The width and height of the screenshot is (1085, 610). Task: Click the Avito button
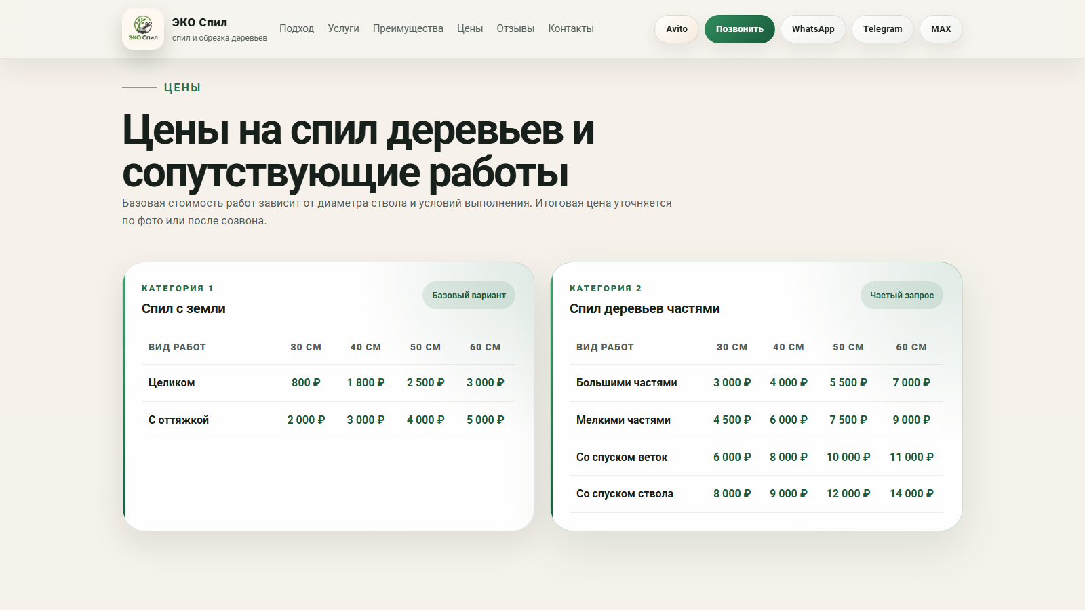[677, 29]
